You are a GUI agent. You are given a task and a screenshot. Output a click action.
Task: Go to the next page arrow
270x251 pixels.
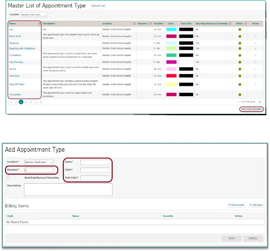pyautogui.click(x=36, y=102)
